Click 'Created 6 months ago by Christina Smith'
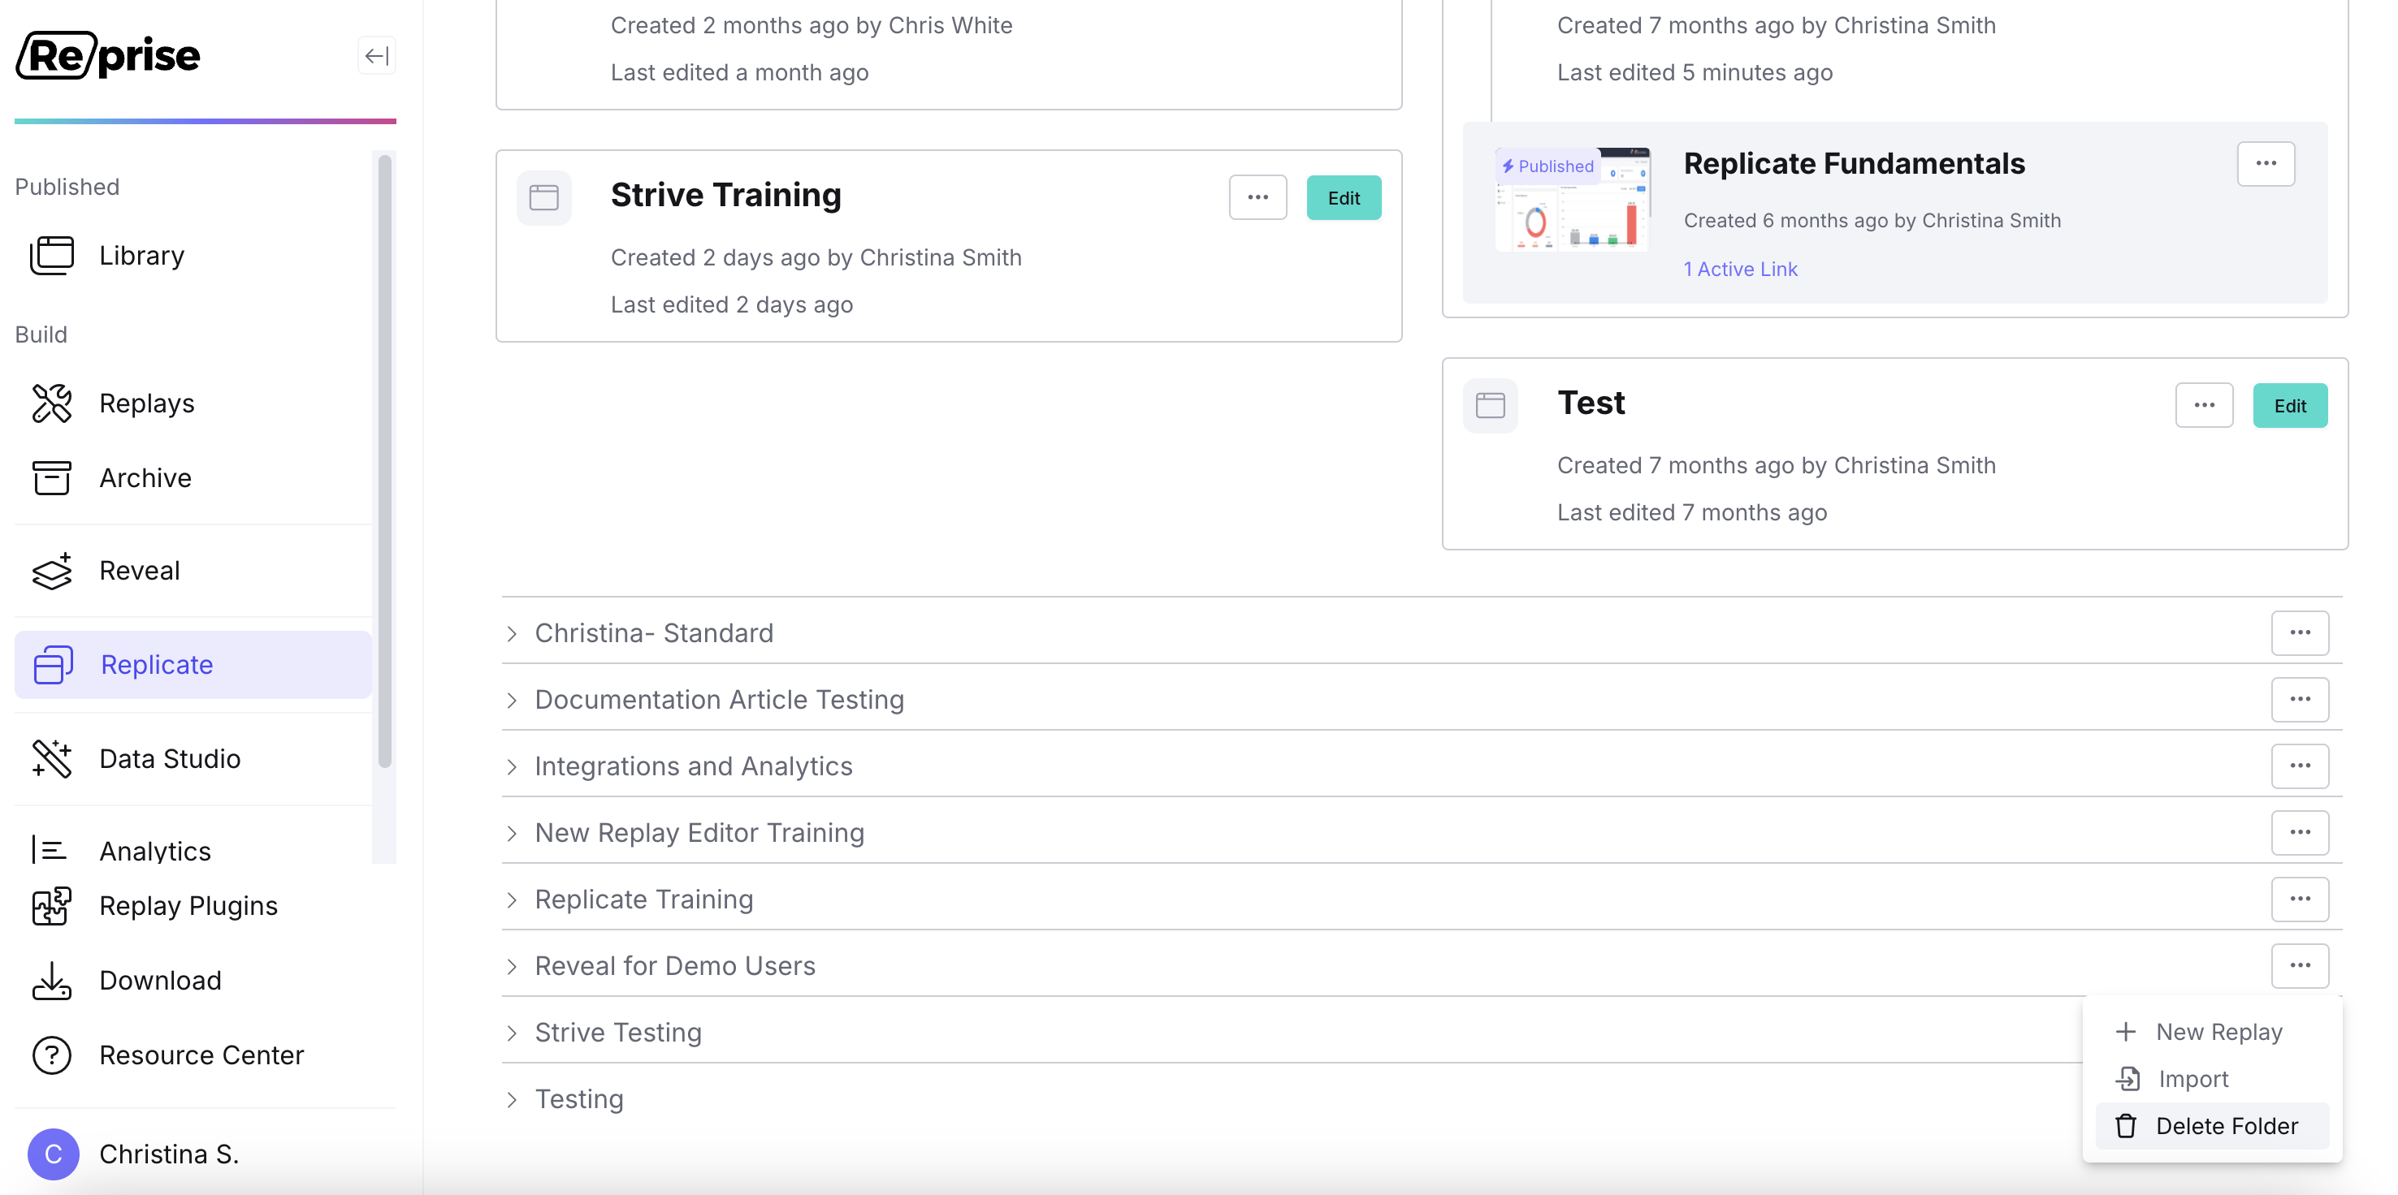The width and height of the screenshot is (2398, 1195). (1872, 220)
